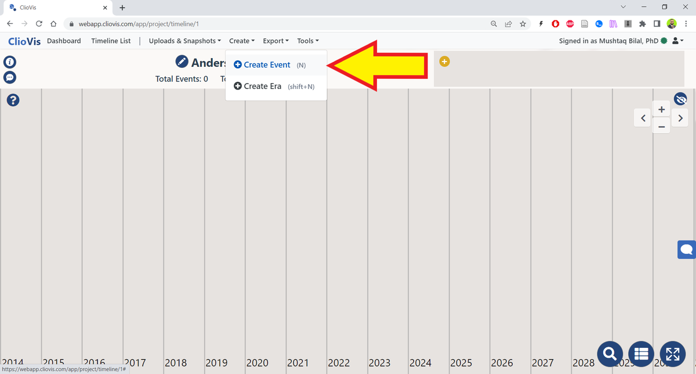Click the pencil edit timeline title icon
Screen dimensions: 696x374
[x=182, y=62]
